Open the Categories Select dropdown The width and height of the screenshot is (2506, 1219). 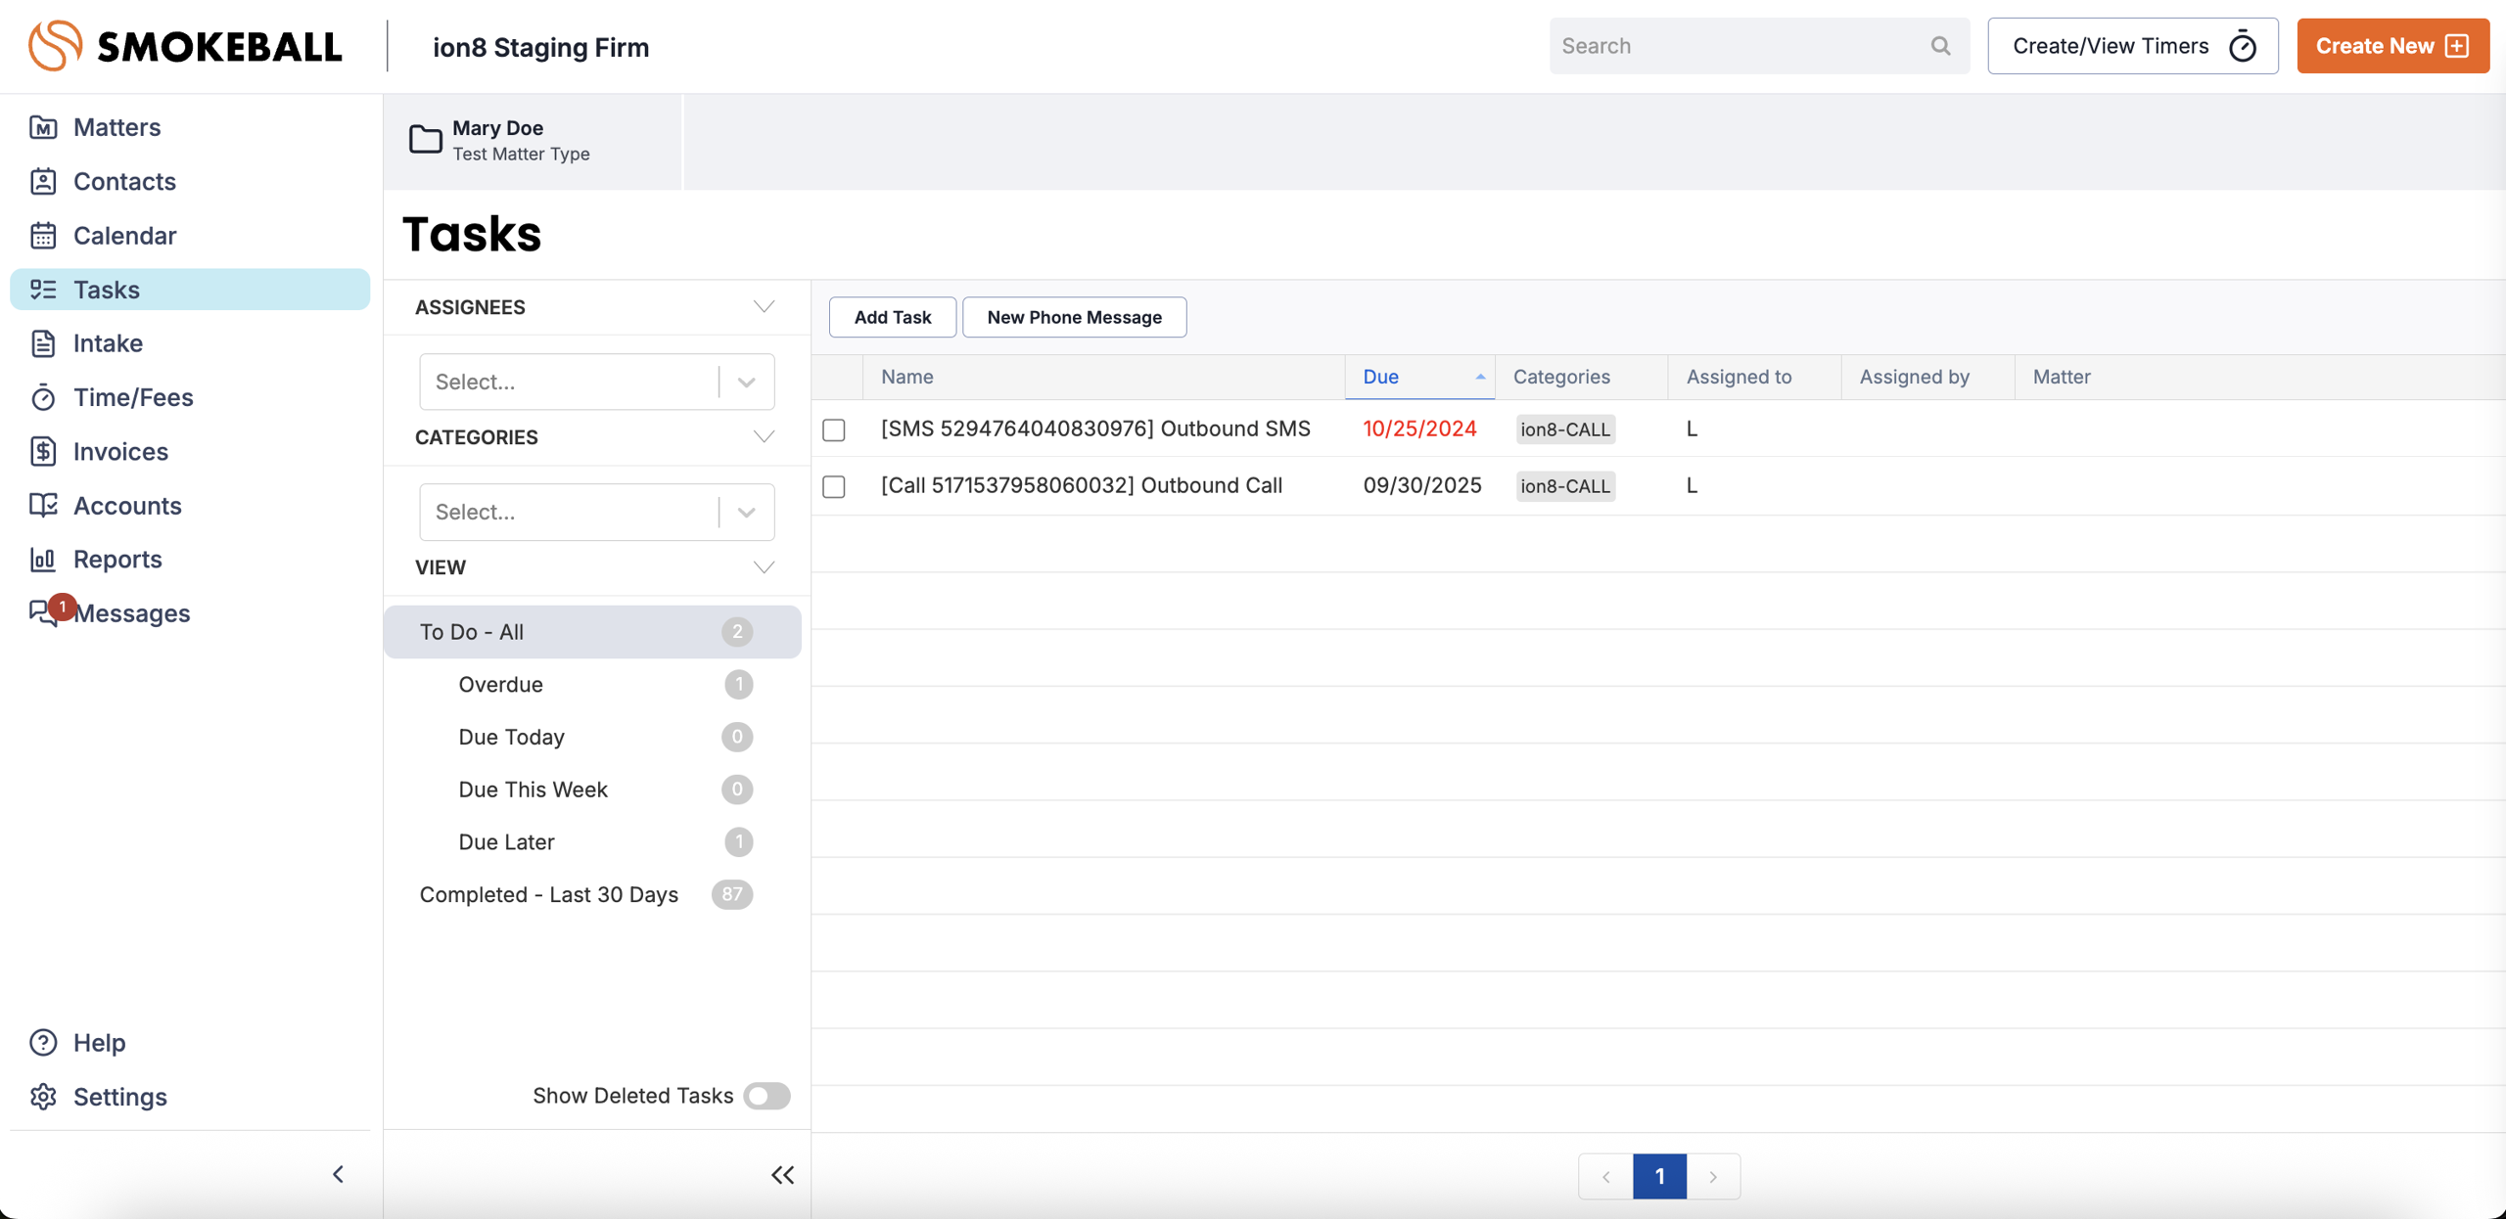596,512
